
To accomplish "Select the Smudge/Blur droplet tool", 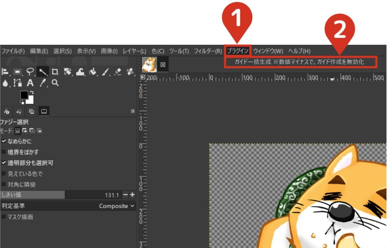I will coord(5,83).
